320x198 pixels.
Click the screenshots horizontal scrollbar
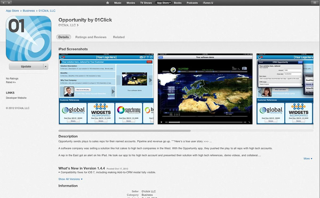pos(125,131)
